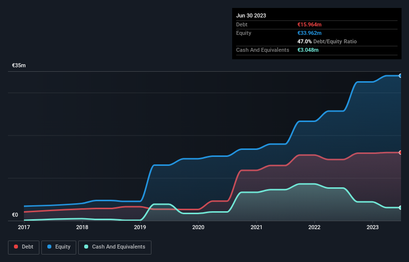Click the 2019 x-axis label
This screenshot has width=409, height=262.
tap(140, 227)
